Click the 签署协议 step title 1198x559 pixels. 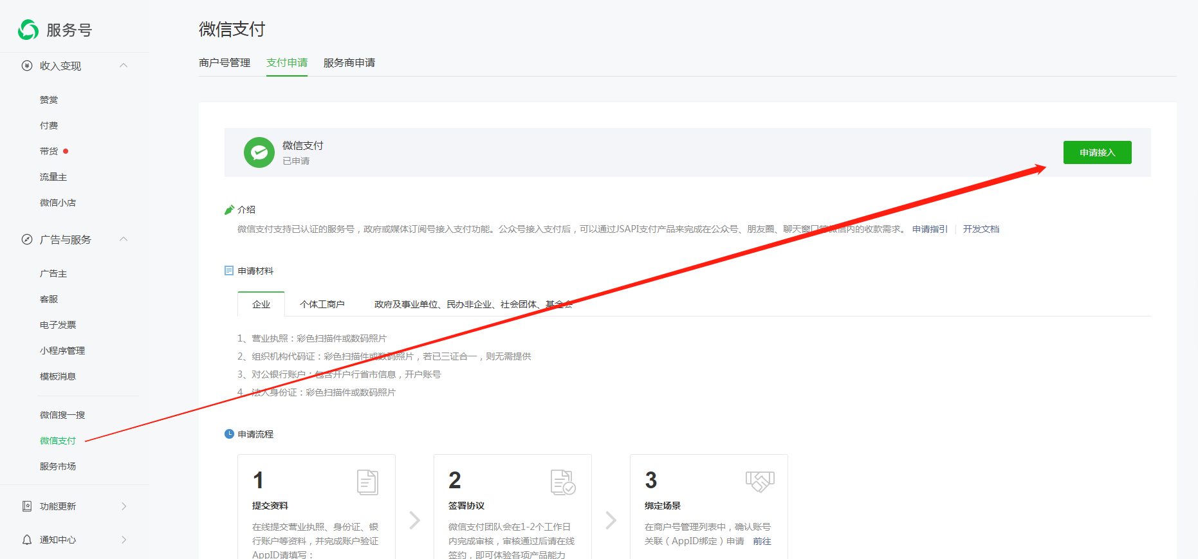pos(466,506)
